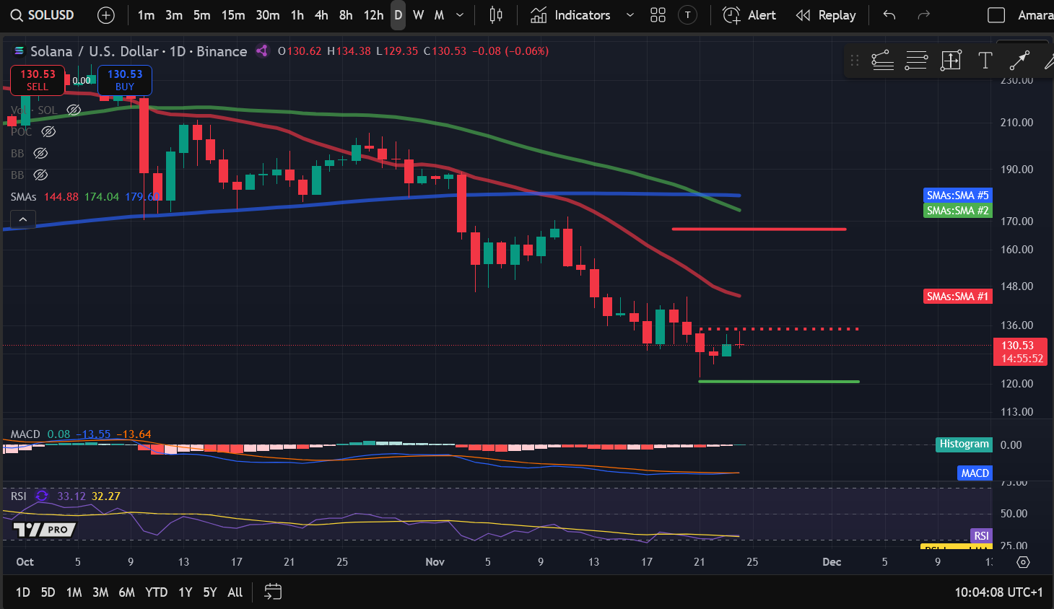
Task: Expand the Indicators dropdown arrow
Action: pyautogui.click(x=629, y=14)
